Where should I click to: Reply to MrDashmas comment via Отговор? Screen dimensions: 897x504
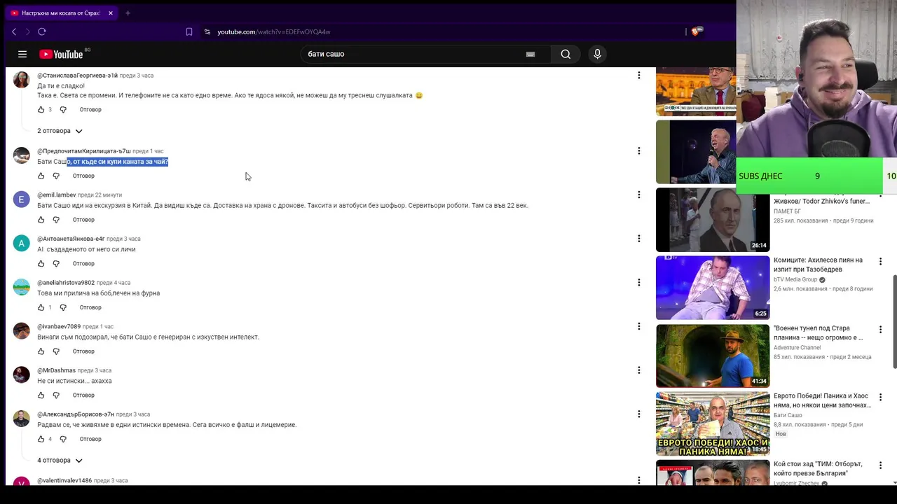pos(83,395)
